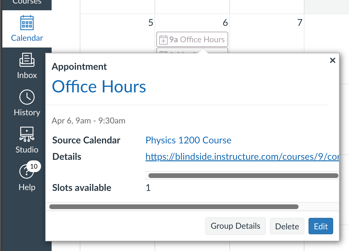Select the day 5 calendar cell
Image resolution: width=349 pixels, height=251 pixels.
pyautogui.click(x=118, y=33)
